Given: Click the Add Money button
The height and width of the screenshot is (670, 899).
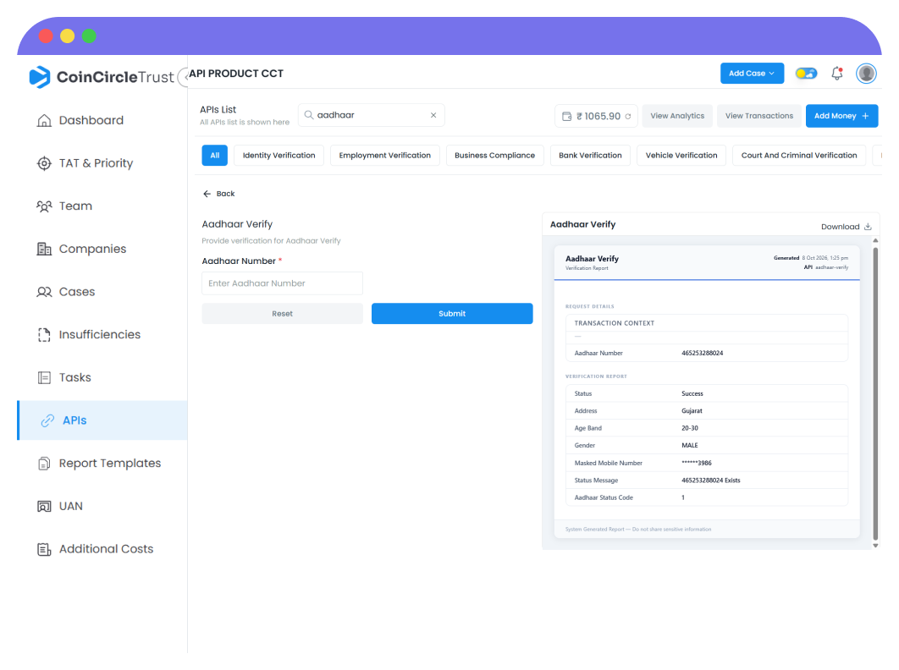Looking at the screenshot, I should click(841, 116).
